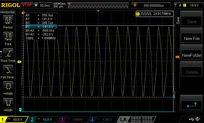This screenshot has width=204, height=123.
Task: Click the Horizontal menu title label
Action: pos(8,12)
